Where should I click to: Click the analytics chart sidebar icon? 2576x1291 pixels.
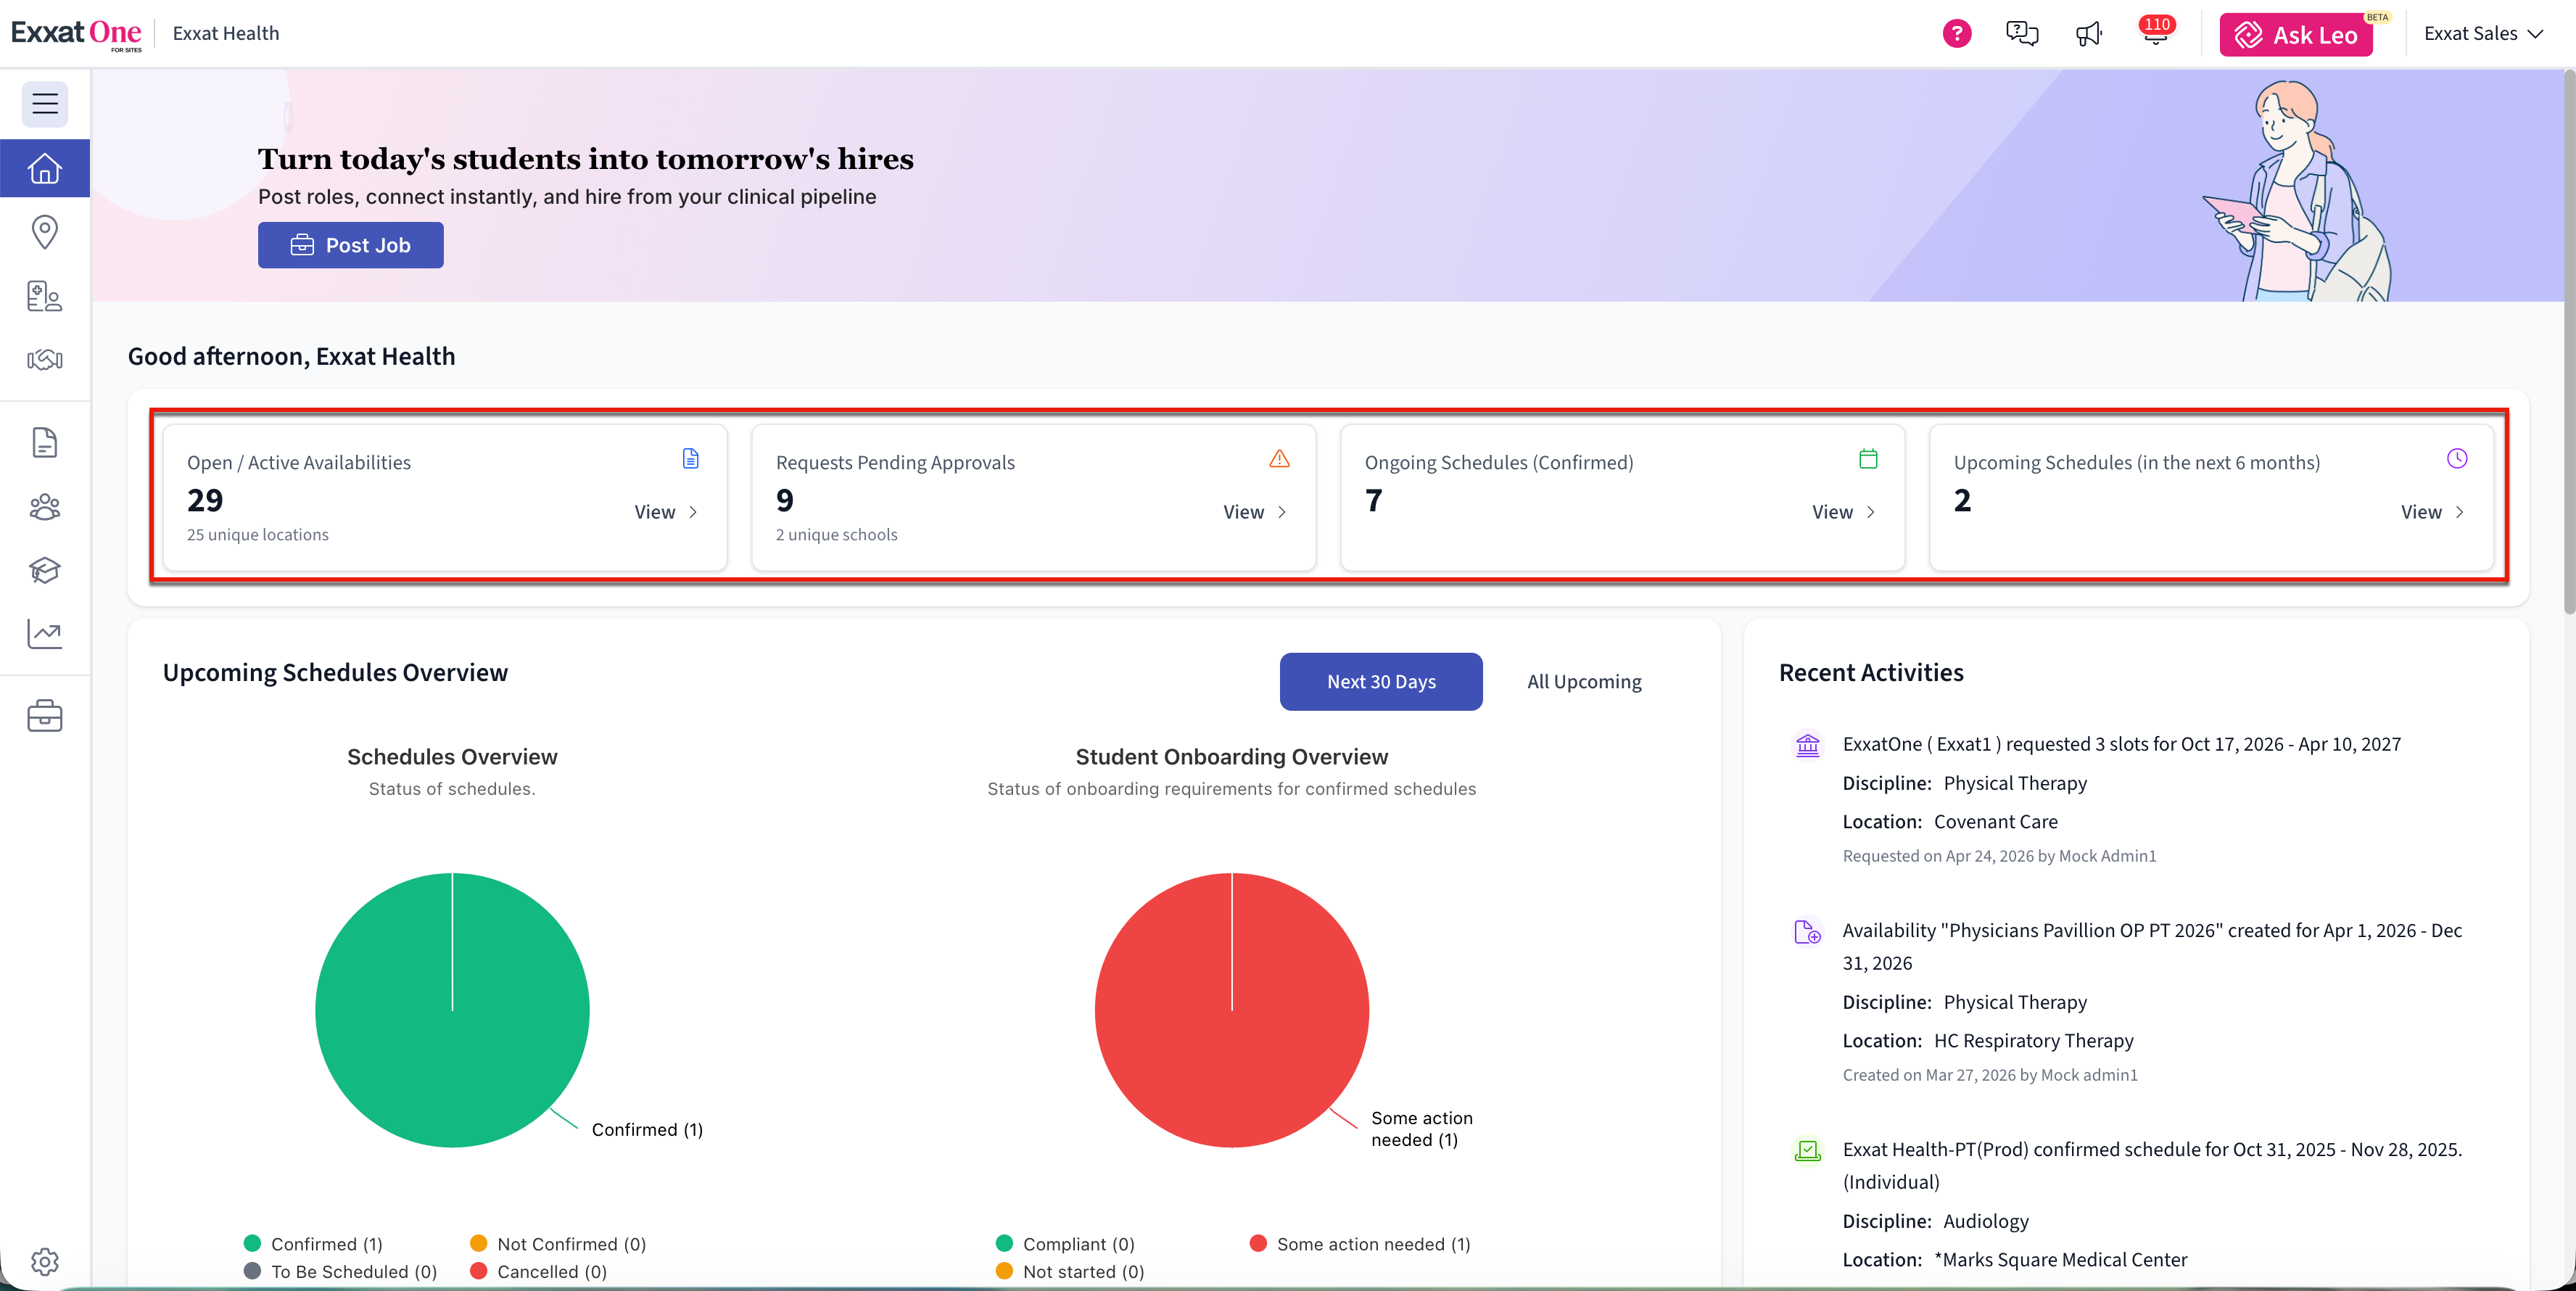pyautogui.click(x=45, y=633)
